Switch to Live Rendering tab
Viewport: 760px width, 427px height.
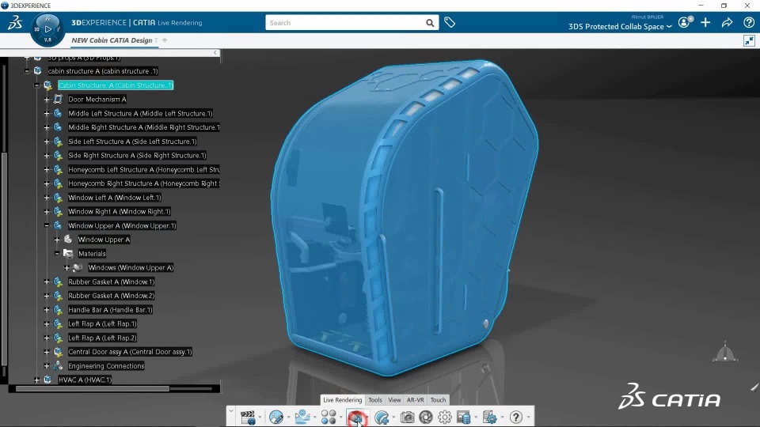click(x=342, y=400)
